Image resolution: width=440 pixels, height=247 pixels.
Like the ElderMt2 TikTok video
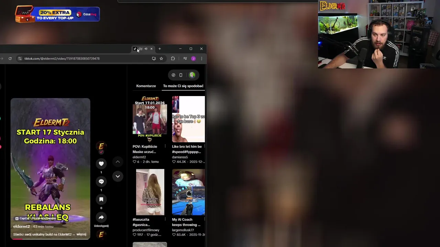click(101, 164)
